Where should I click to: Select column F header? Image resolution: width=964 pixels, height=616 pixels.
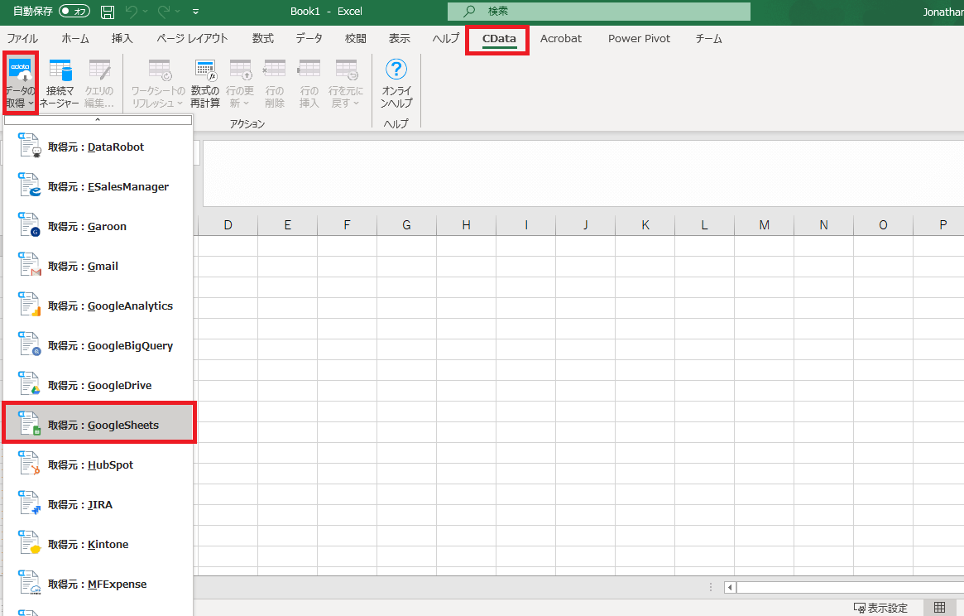(x=347, y=225)
